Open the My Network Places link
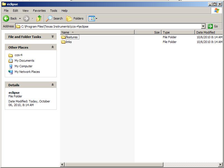Screen dimensions: 224x168 (27, 72)
